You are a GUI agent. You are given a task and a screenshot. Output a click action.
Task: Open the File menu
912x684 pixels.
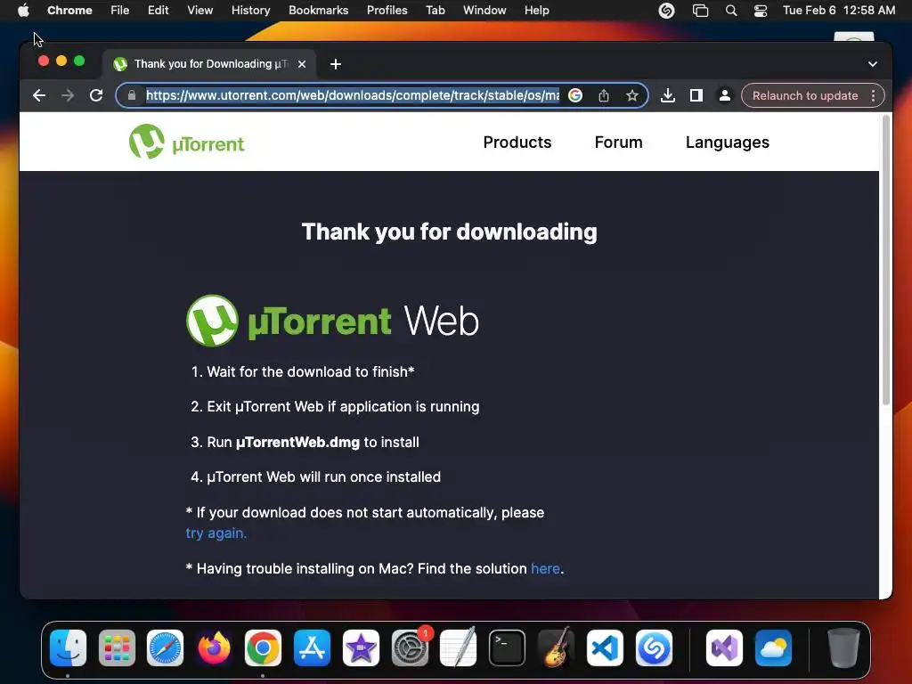120,11
